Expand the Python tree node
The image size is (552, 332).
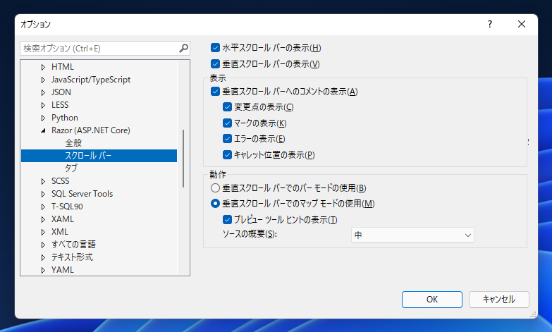point(43,118)
